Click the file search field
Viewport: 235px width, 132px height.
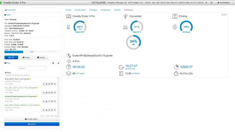pyautogui.click(x=32, y=68)
